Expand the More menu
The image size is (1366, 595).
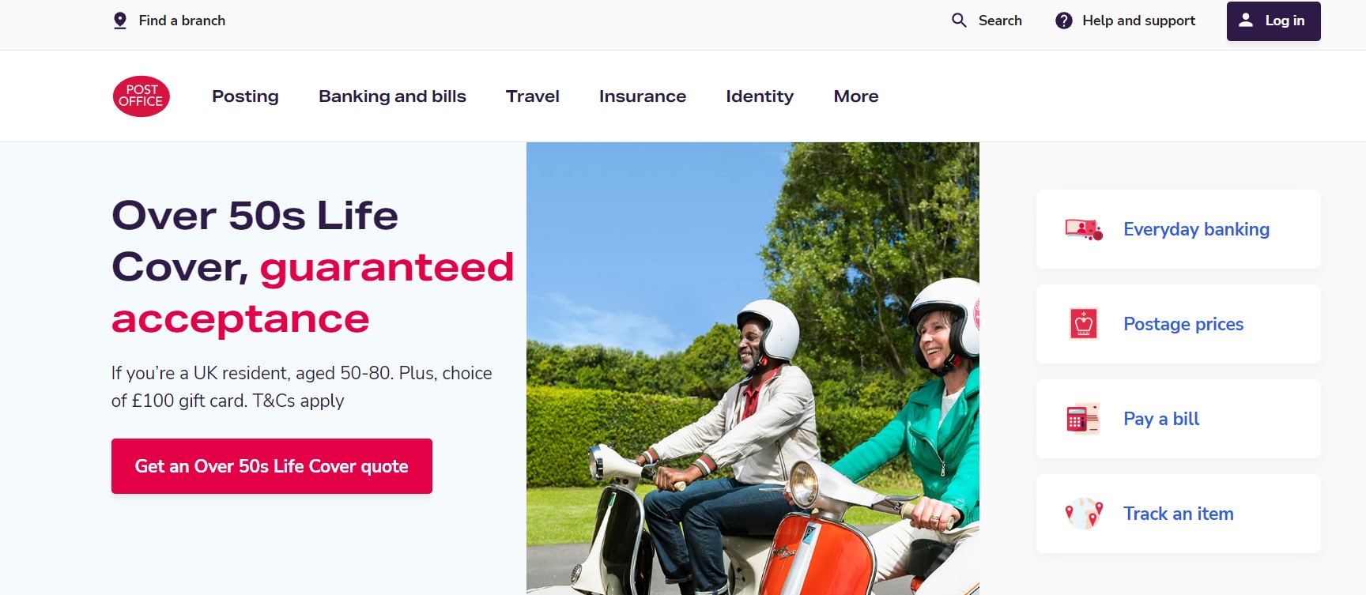coord(856,96)
